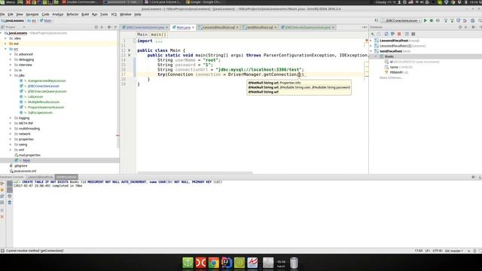Start debugging with the Debug icon

(432, 20)
